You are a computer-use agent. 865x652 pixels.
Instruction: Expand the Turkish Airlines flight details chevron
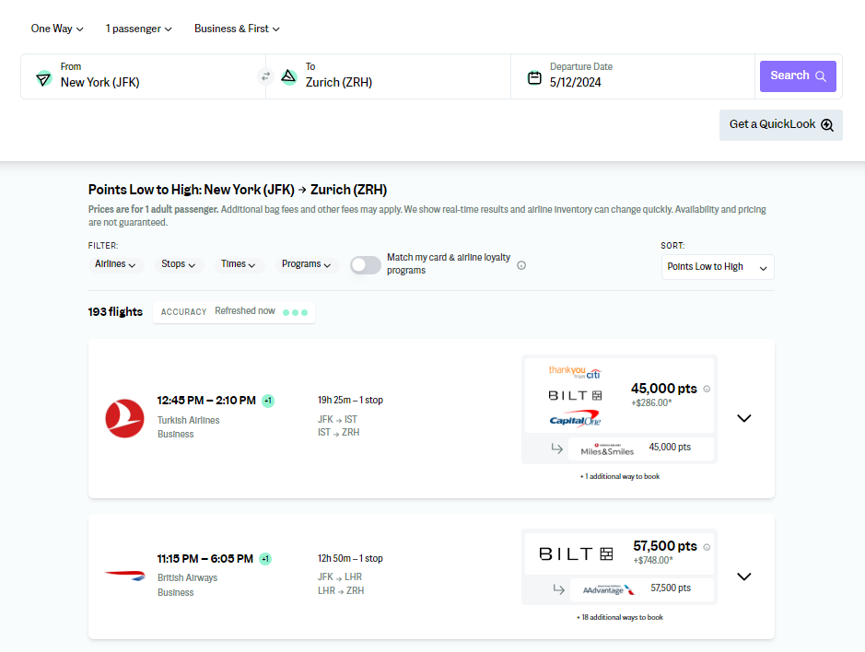tap(744, 418)
